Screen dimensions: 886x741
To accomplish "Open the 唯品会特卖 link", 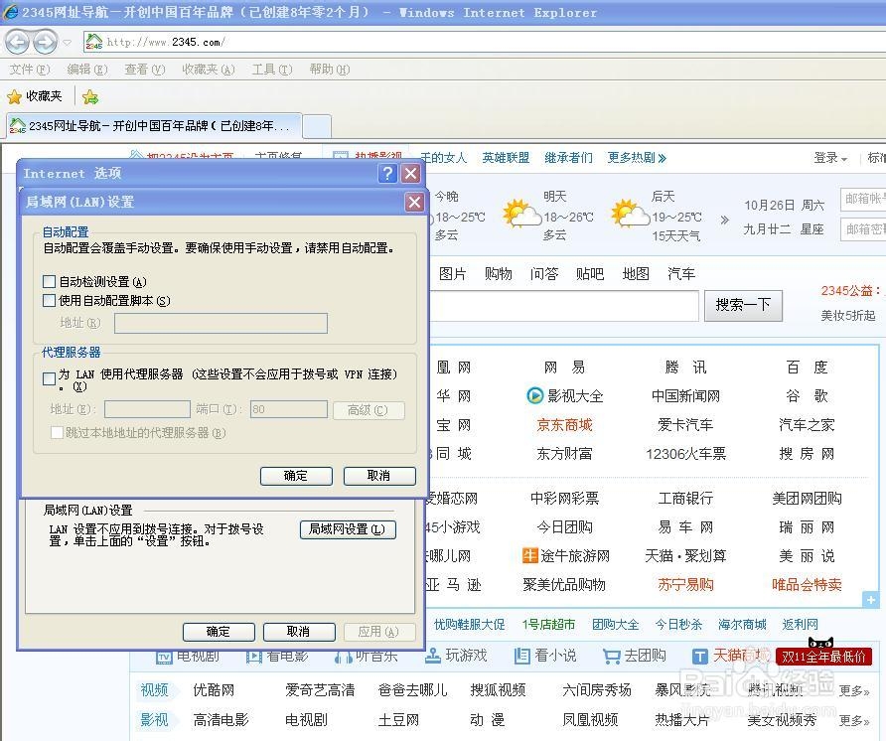I will click(807, 584).
